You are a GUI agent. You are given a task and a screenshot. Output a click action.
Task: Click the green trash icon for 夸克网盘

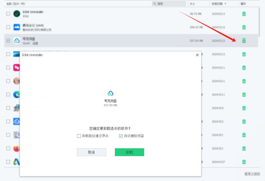(x=244, y=41)
